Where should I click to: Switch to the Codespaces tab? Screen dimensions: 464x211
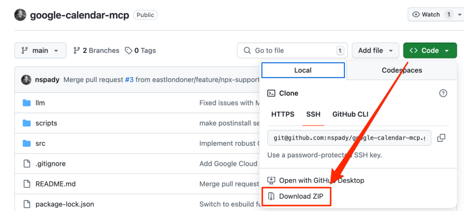point(401,70)
